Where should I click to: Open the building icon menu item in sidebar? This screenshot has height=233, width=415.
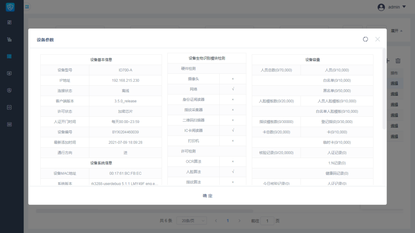click(9, 39)
